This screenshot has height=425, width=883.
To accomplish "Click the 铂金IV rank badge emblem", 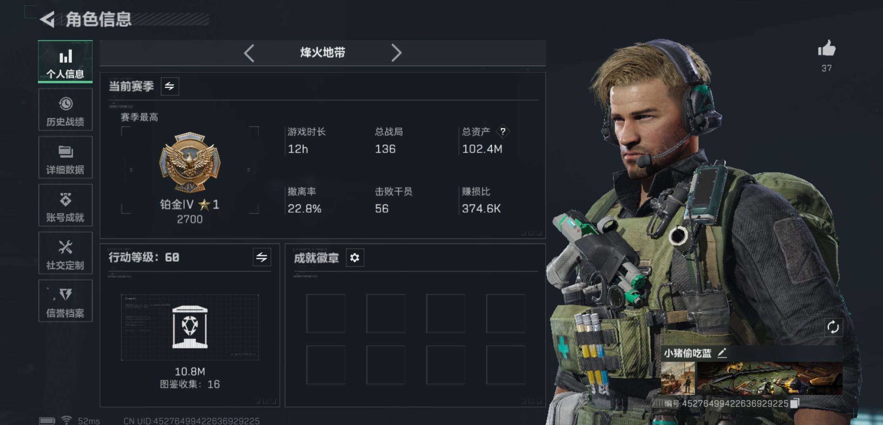I will click(190, 162).
